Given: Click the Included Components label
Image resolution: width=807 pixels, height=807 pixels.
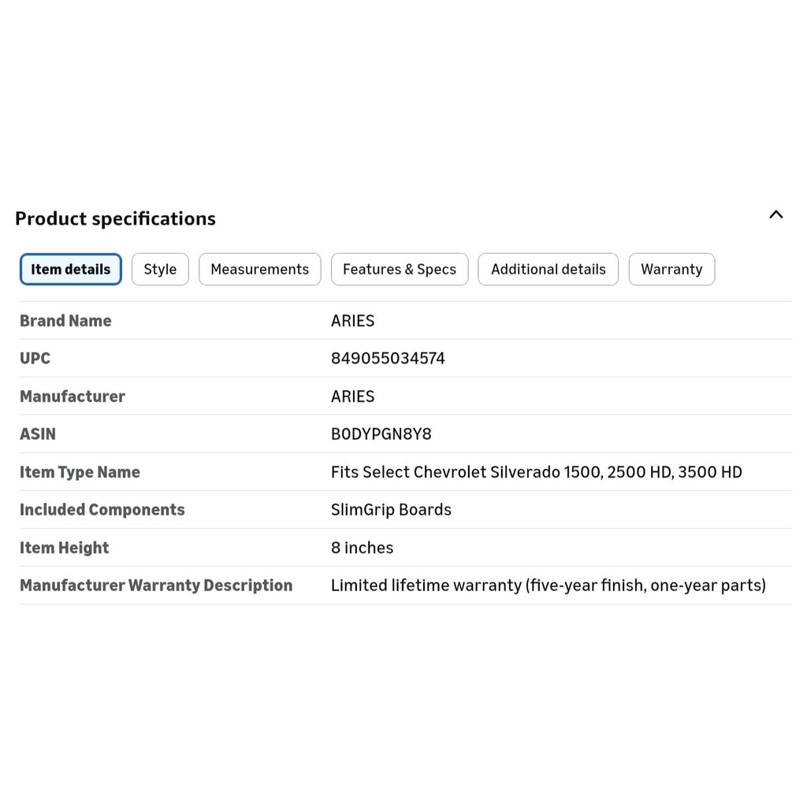Looking at the screenshot, I should point(102,510).
